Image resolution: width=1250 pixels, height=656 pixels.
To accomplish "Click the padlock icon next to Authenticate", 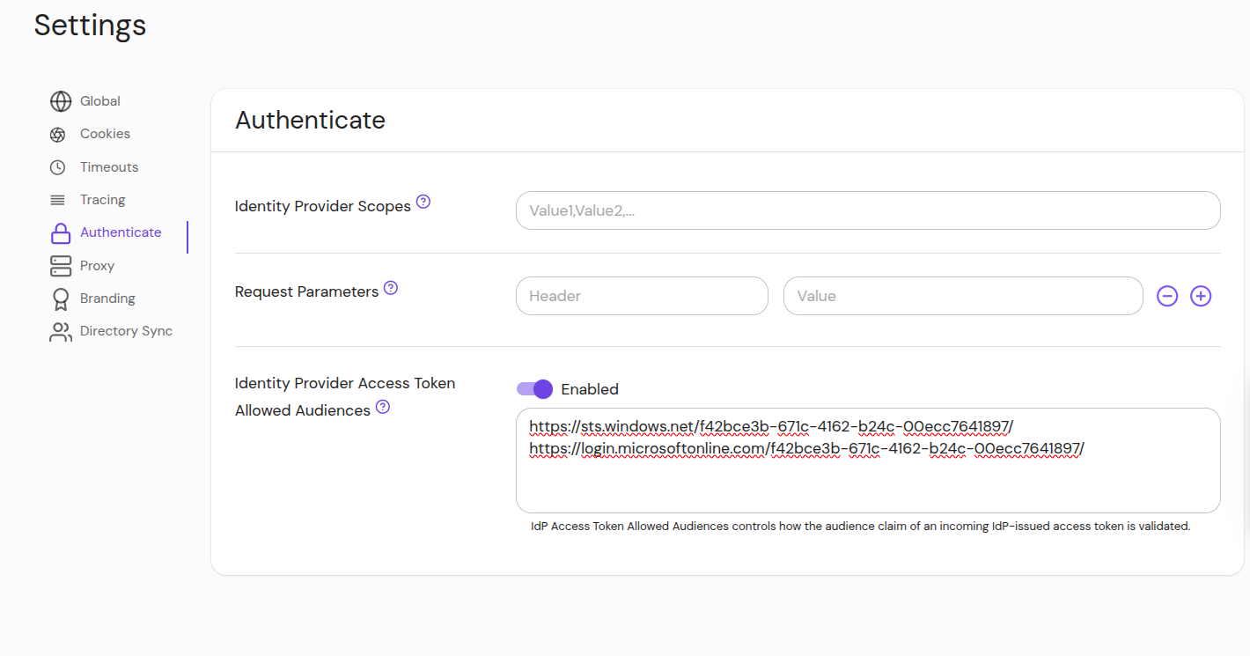I will pos(61,232).
